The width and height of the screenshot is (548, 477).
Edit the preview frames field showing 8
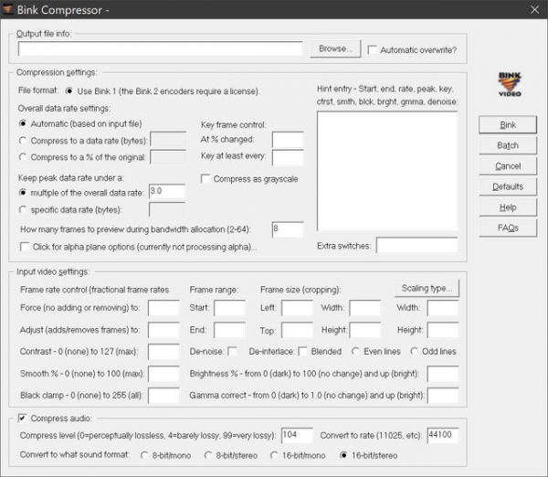[288, 229]
